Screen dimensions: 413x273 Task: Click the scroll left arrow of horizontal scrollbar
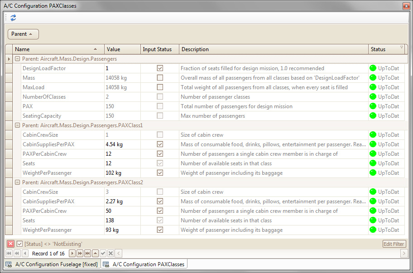[119, 253]
